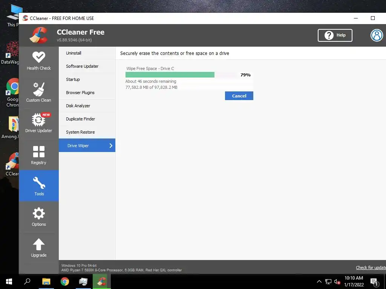The width and height of the screenshot is (386, 289).
Task: Select the This PC desktop icon
Action: (13, 15)
